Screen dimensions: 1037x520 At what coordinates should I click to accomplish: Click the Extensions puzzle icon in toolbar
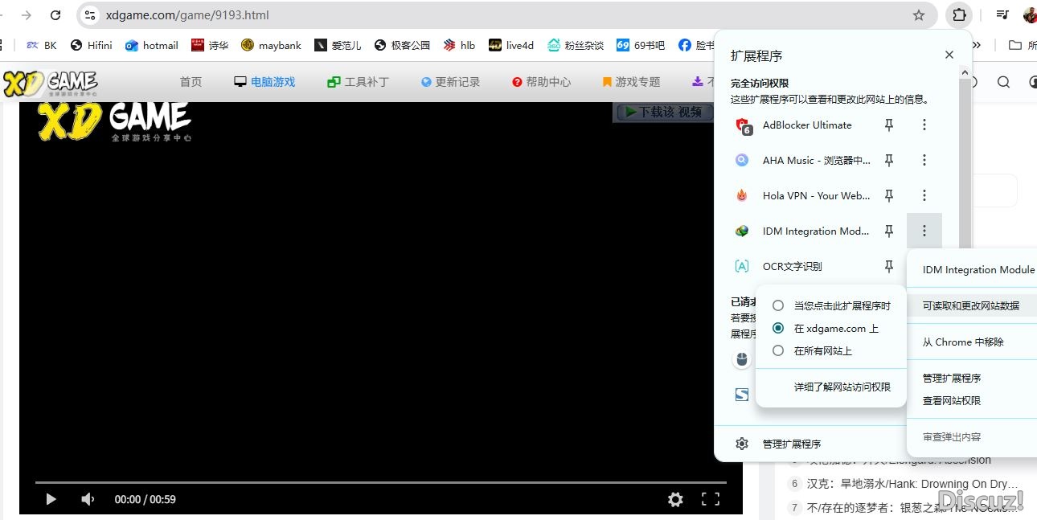point(959,14)
